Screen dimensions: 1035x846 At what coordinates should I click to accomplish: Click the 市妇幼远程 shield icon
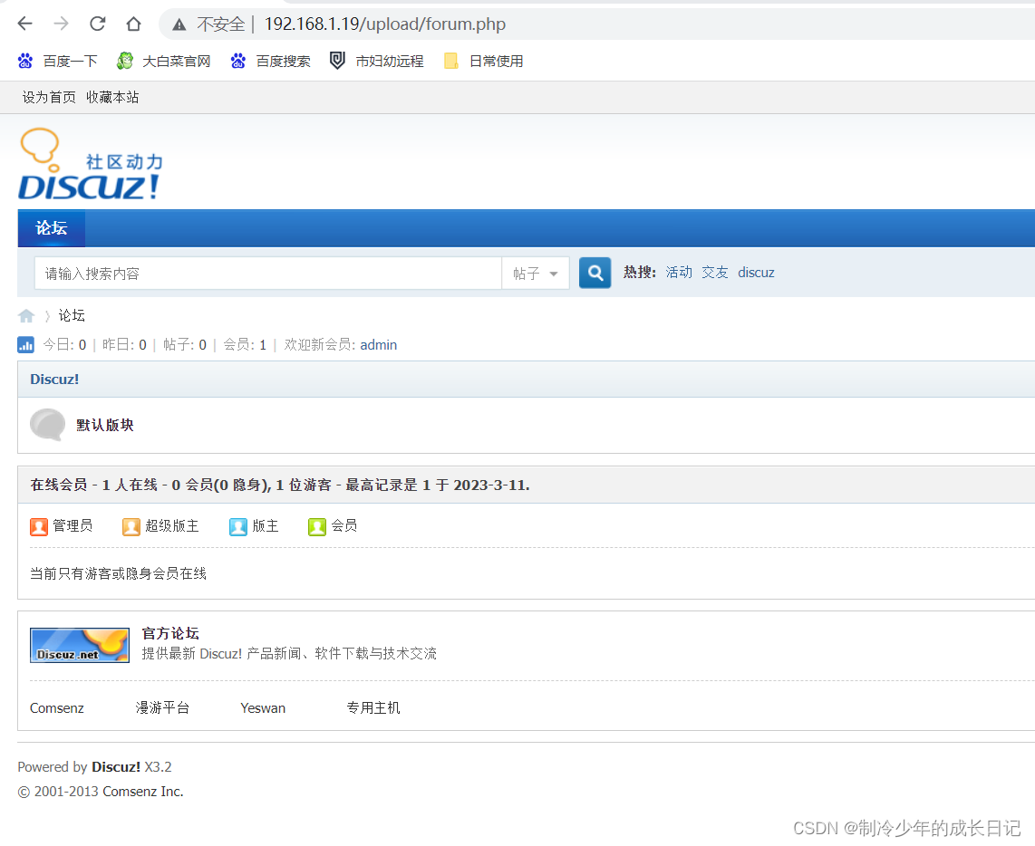point(336,60)
